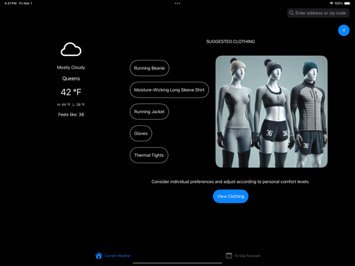355x266 pixels.
Task: Click the L: 28 °F low temperature
Action: click(x=78, y=105)
